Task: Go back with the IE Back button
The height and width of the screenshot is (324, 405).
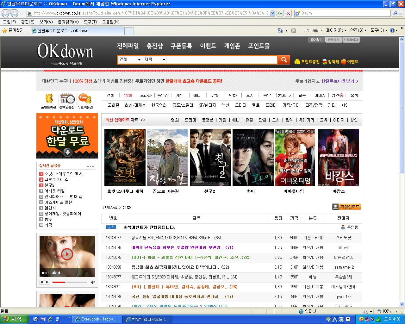Action: pyautogui.click(x=6, y=13)
